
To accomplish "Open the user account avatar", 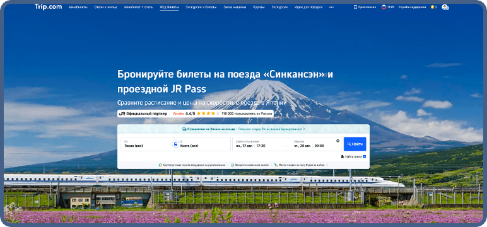I will click(445, 7).
